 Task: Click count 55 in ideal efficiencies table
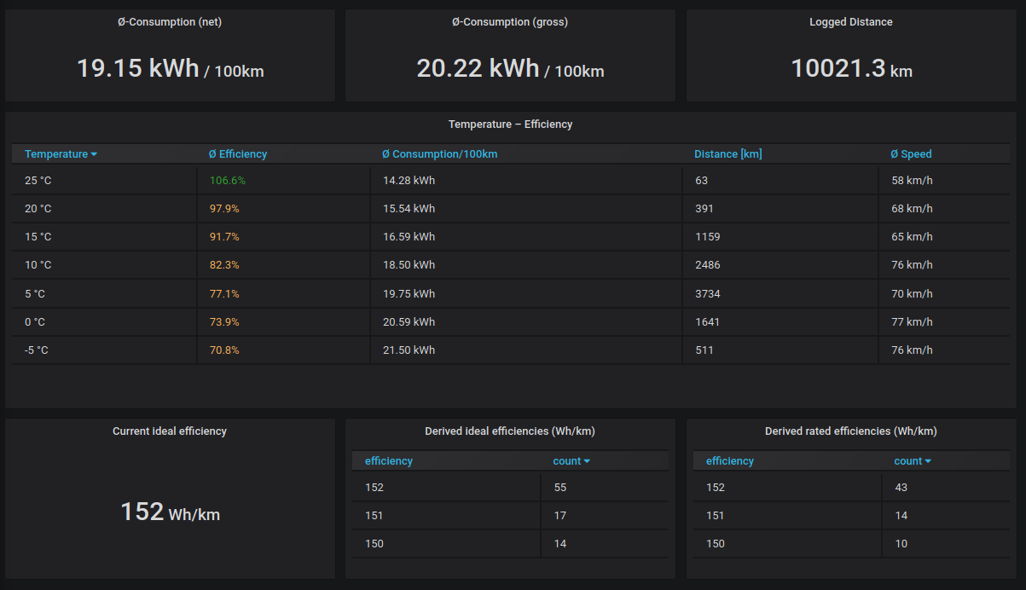point(559,488)
